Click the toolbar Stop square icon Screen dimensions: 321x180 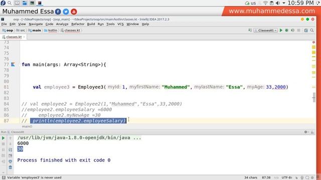[299, 30]
